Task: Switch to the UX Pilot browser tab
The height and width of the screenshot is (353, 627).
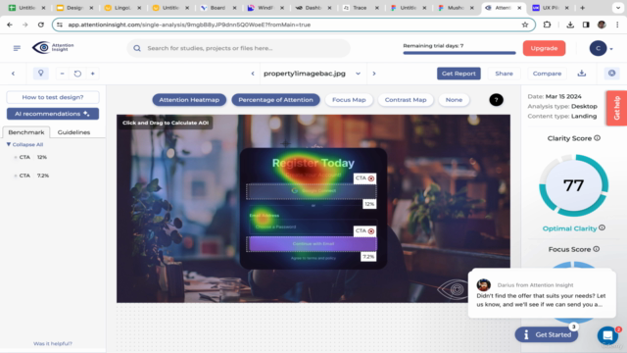Action: point(552,8)
